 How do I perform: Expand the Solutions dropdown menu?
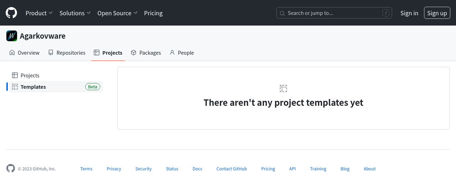click(75, 13)
